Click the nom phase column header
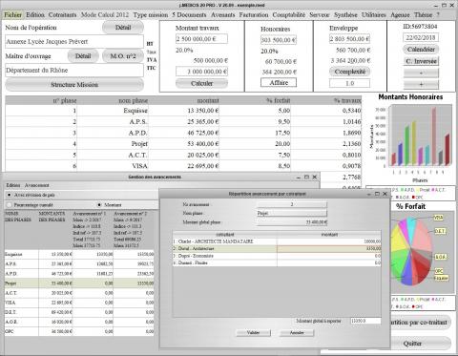 pos(113,100)
